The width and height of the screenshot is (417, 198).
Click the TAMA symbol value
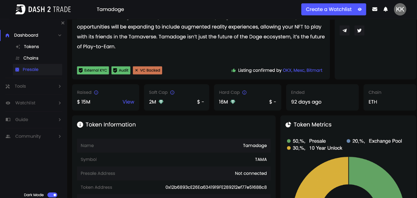coord(261,159)
